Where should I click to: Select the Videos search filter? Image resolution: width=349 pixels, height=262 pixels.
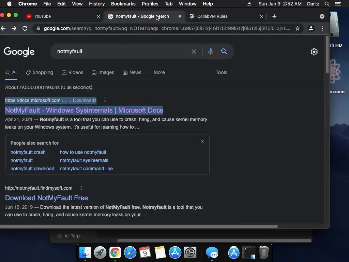(x=72, y=72)
